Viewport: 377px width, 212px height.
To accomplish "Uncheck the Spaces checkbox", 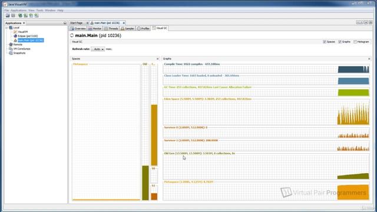I will [325, 42].
